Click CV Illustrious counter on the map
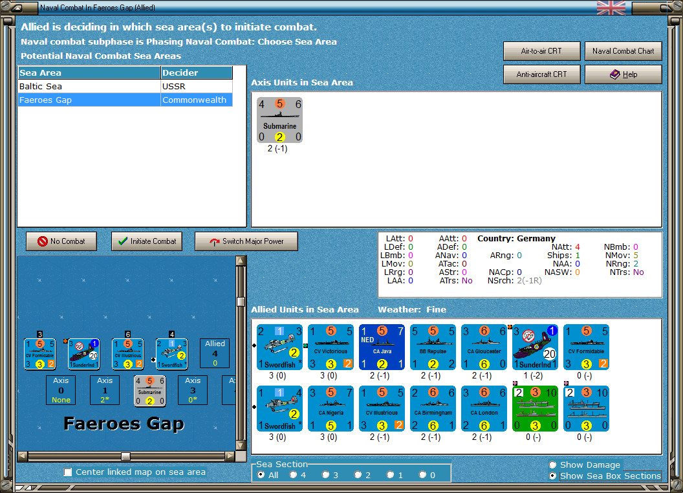 point(128,354)
